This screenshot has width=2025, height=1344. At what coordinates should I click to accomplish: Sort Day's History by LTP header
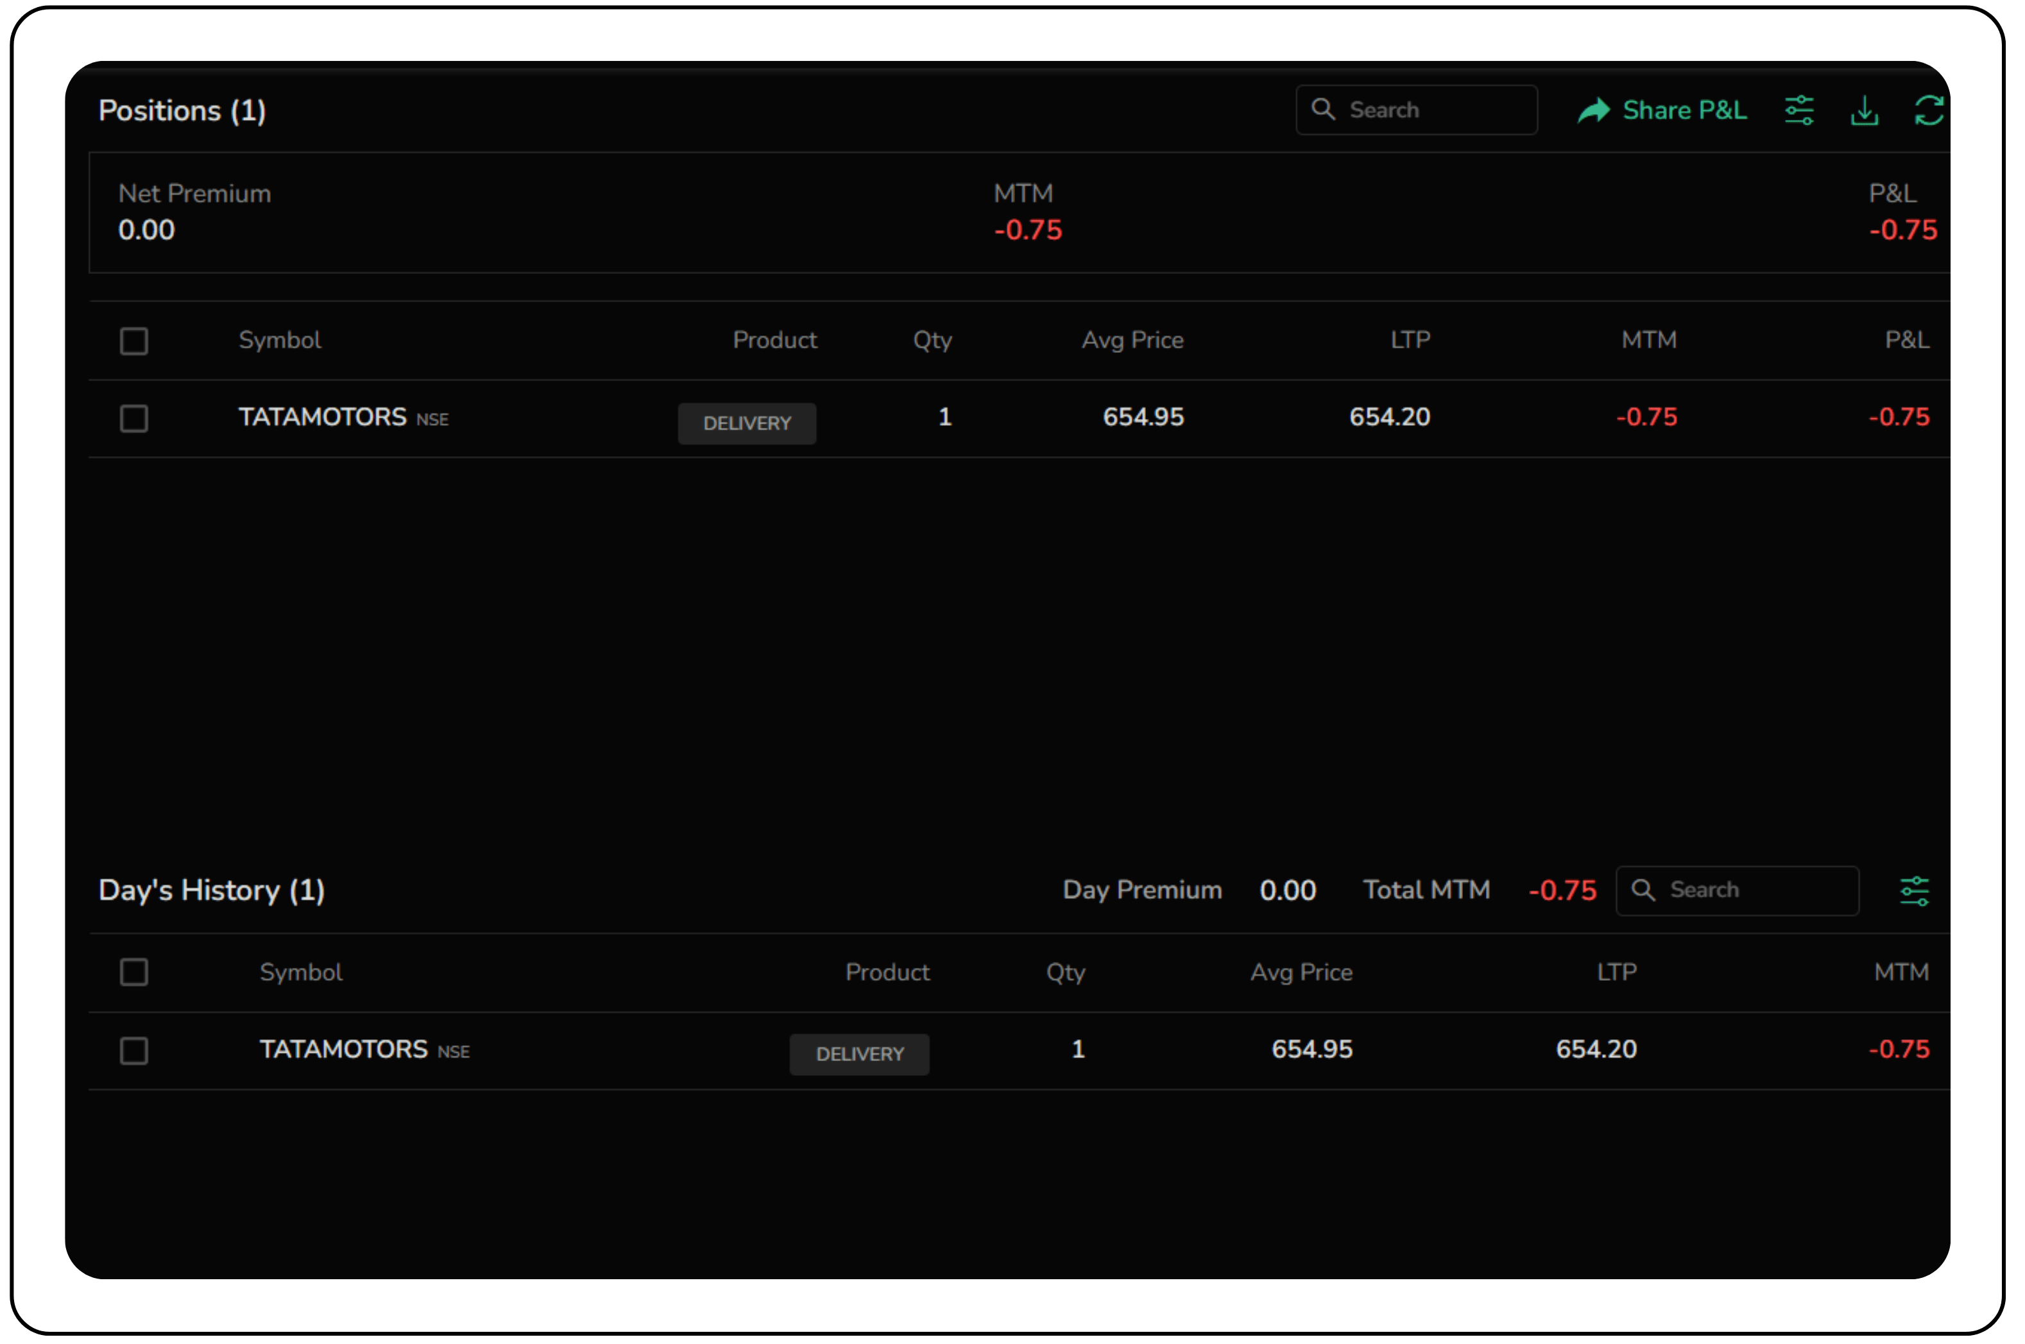click(1616, 972)
